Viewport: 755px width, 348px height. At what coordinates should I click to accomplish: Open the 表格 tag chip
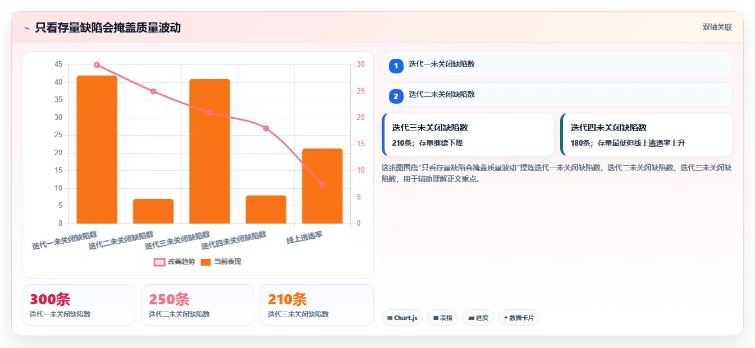(x=443, y=318)
